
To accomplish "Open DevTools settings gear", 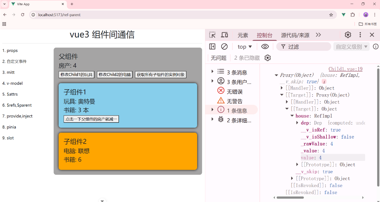I will coord(348,35).
